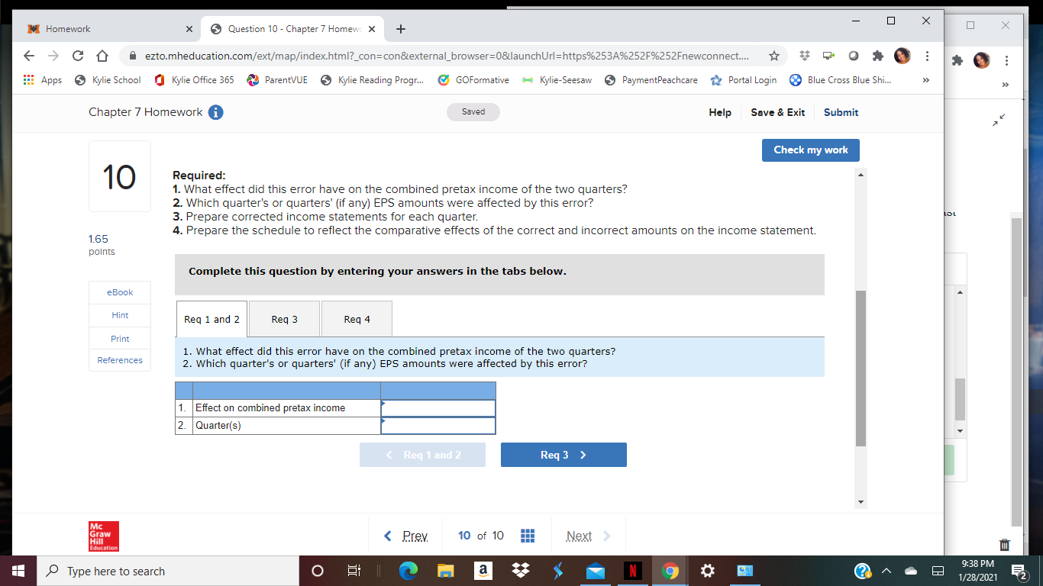Open the Help link
This screenshot has height=586, width=1043.
720,112
